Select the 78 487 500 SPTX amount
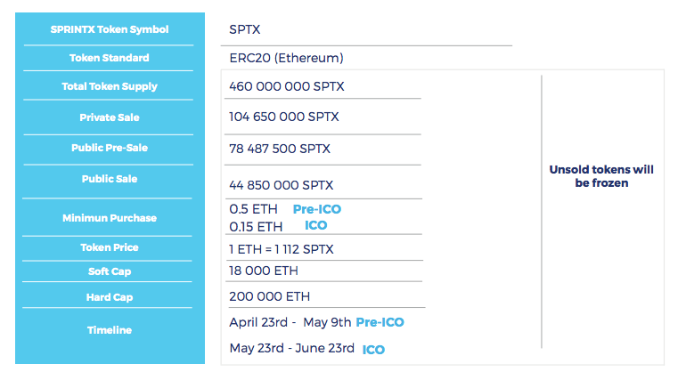686x380 pixels. coord(280,149)
